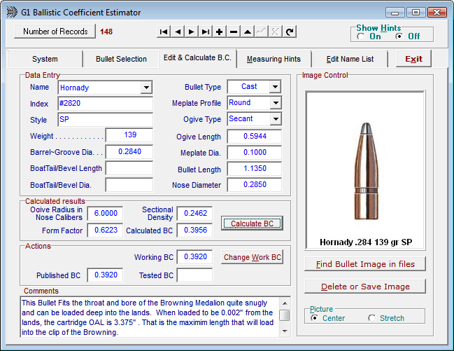
Task: Click the app arrow icon in title bar
Action: (x=12, y=12)
